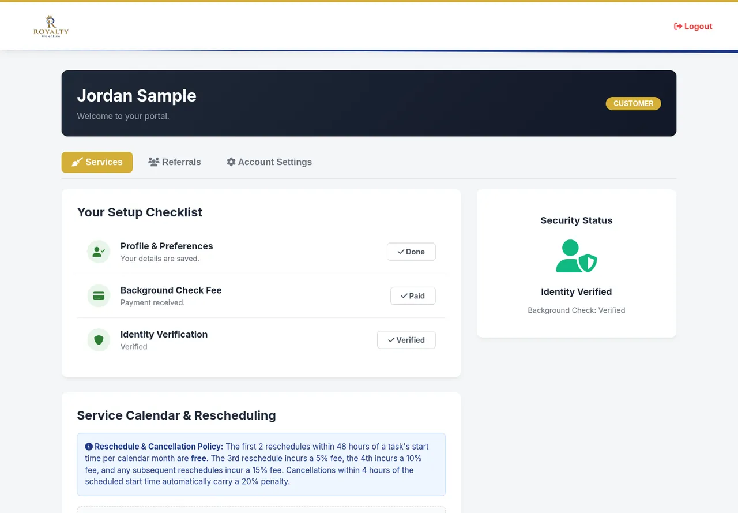Click the Background Check Fee card icon
Image resolution: width=738 pixels, height=513 pixels.
(99, 296)
